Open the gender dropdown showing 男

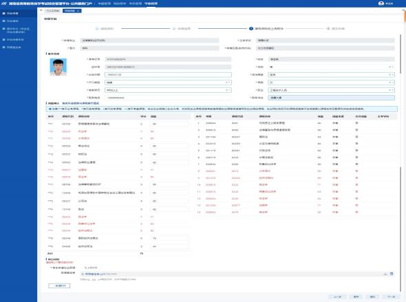pyautogui.click(x=331, y=67)
